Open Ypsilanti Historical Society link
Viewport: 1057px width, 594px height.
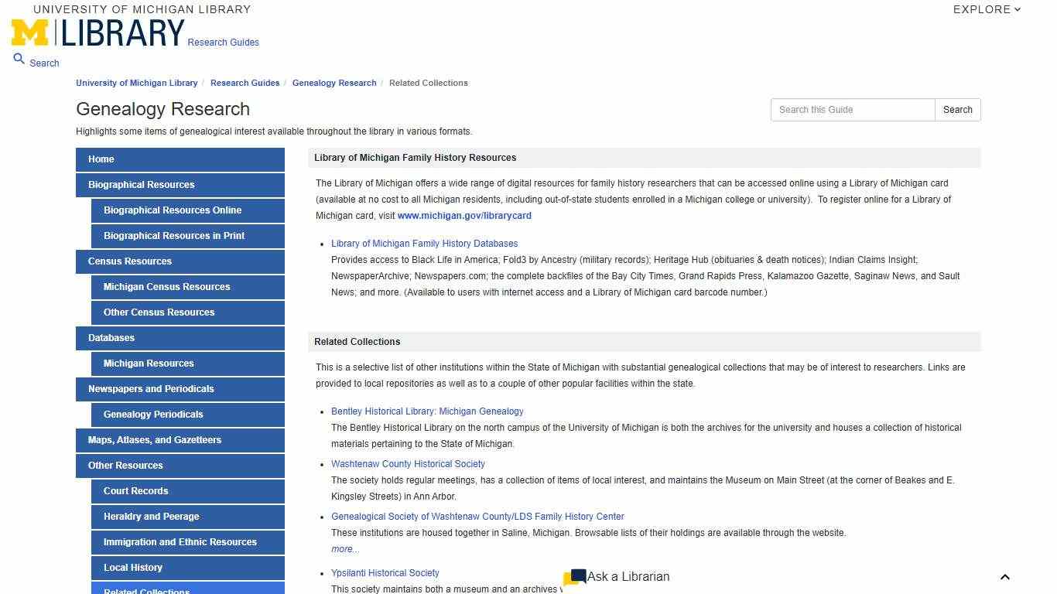[385, 572]
